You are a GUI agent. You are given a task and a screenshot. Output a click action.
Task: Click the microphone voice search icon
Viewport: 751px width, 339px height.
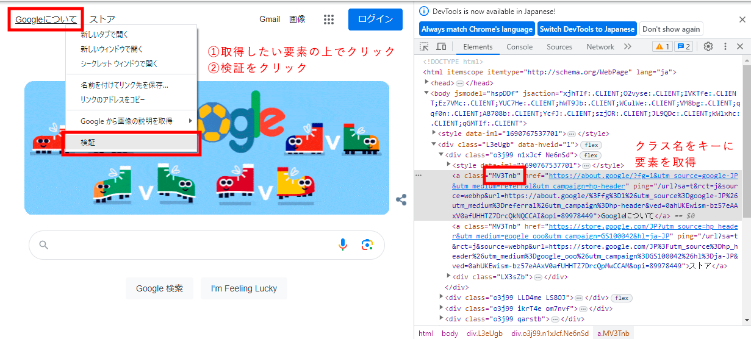coord(343,244)
